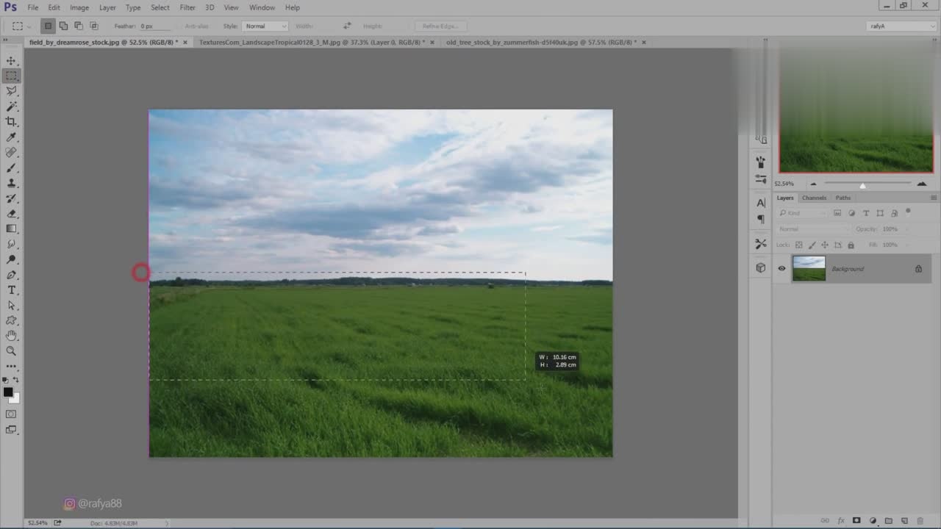Select the Blur/Smudge tool
The height and width of the screenshot is (529, 941).
click(x=12, y=245)
